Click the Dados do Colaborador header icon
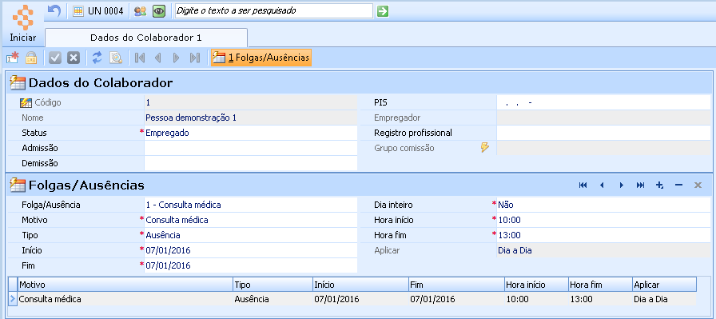 coord(18,82)
